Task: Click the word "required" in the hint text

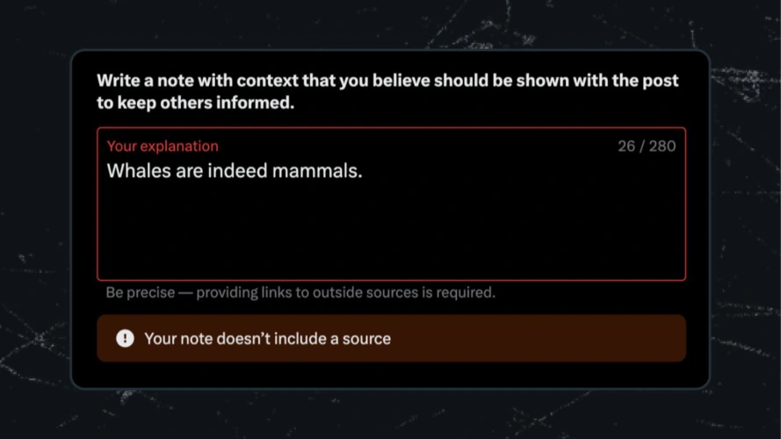Action: (x=466, y=292)
